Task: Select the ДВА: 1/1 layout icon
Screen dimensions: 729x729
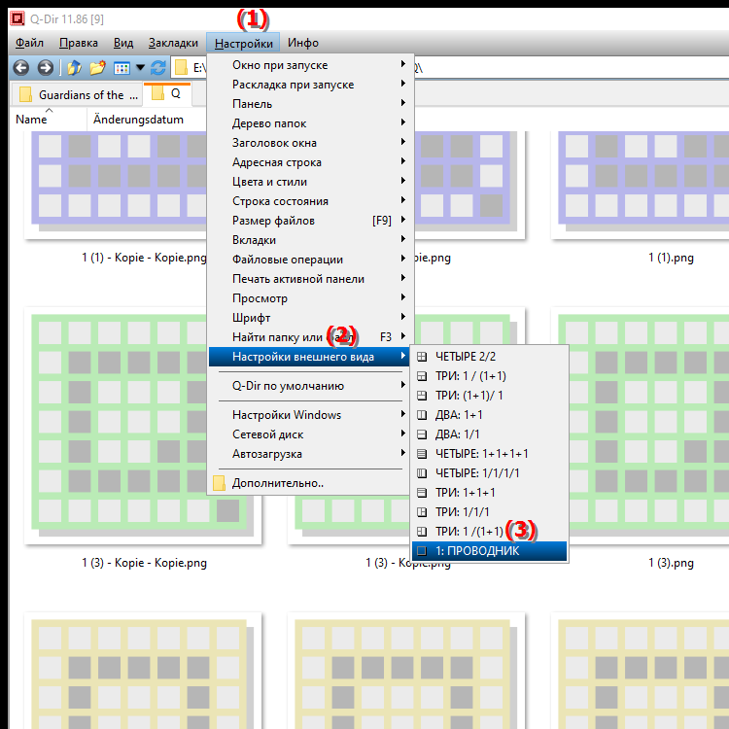Action: (x=422, y=434)
